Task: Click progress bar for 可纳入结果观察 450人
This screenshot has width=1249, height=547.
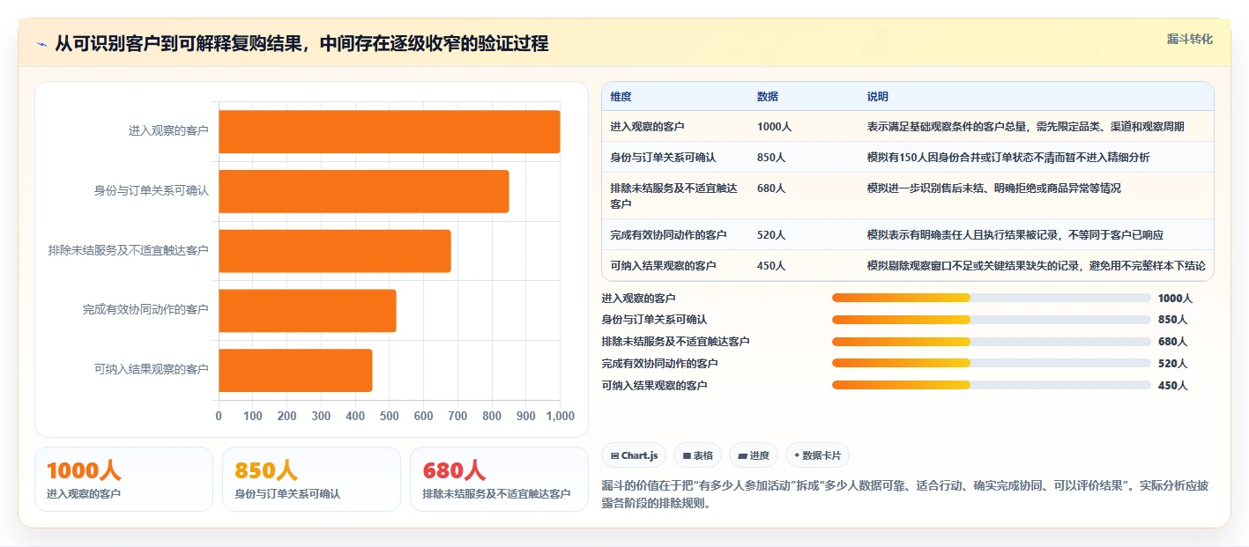Action: tap(992, 385)
